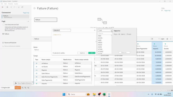Screen dimensions: 173x97
Task: Collapse the function list panel arrow
Action: [x=96, y=41]
